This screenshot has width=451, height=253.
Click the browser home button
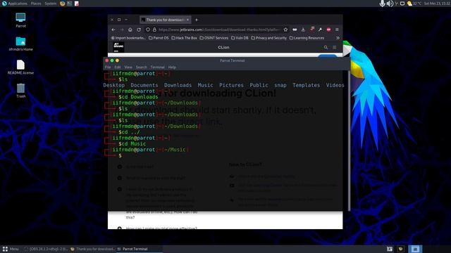(130, 30)
